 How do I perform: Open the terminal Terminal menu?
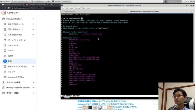pos(78,8)
